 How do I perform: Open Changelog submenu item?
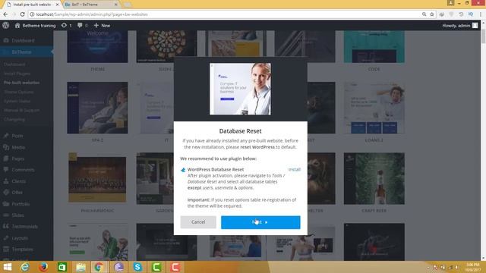(14, 119)
